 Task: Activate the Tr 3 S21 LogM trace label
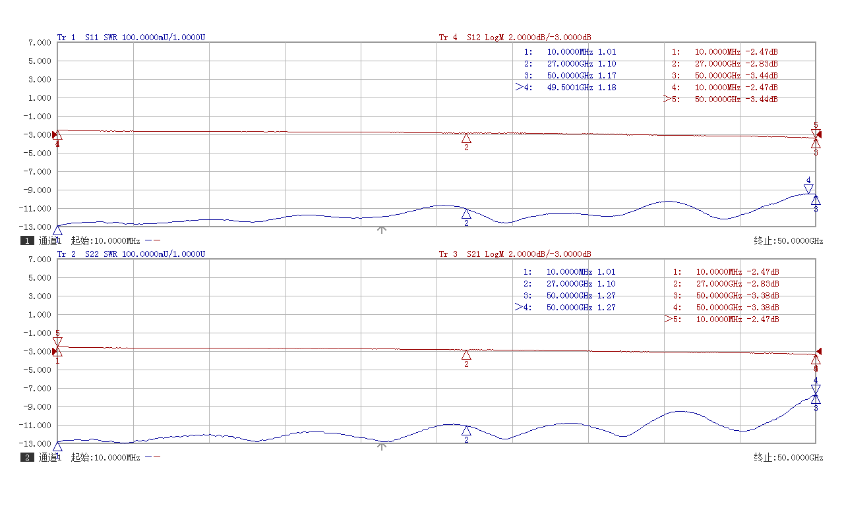[515, 254]
